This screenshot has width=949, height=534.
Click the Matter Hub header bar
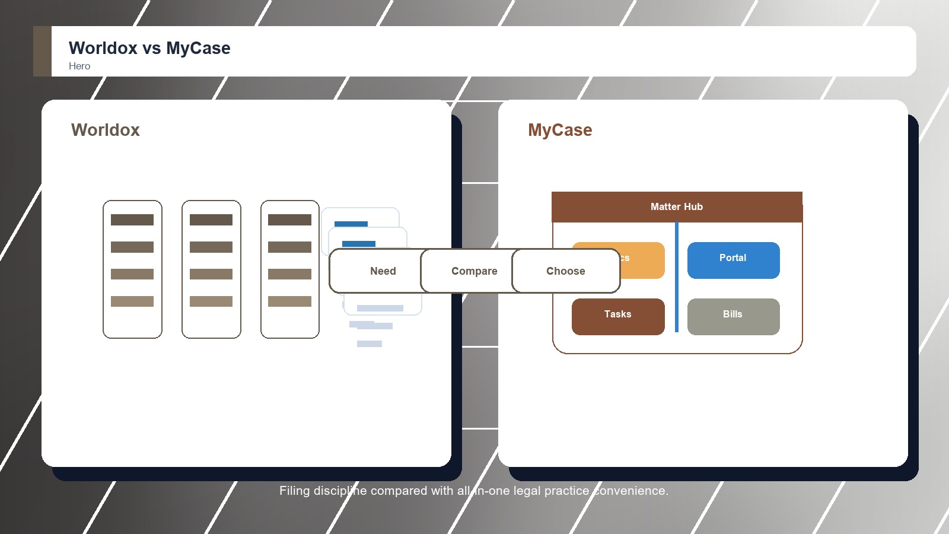[677, 206]
